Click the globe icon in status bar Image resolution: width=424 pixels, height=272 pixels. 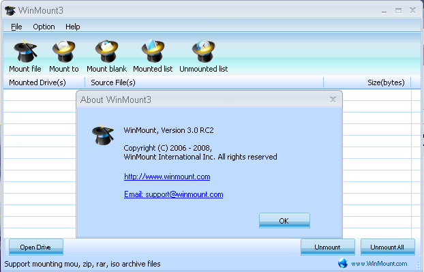(x=343, y=263)
